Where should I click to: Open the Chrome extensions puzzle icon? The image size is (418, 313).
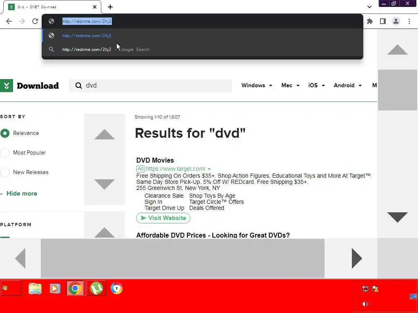370,21
